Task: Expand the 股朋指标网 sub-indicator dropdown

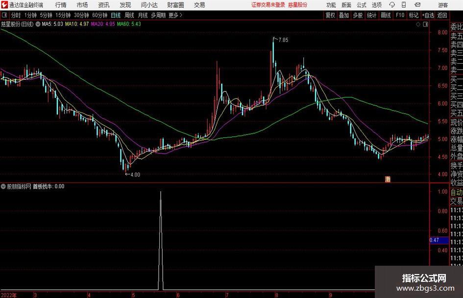Action: [3, 186]
